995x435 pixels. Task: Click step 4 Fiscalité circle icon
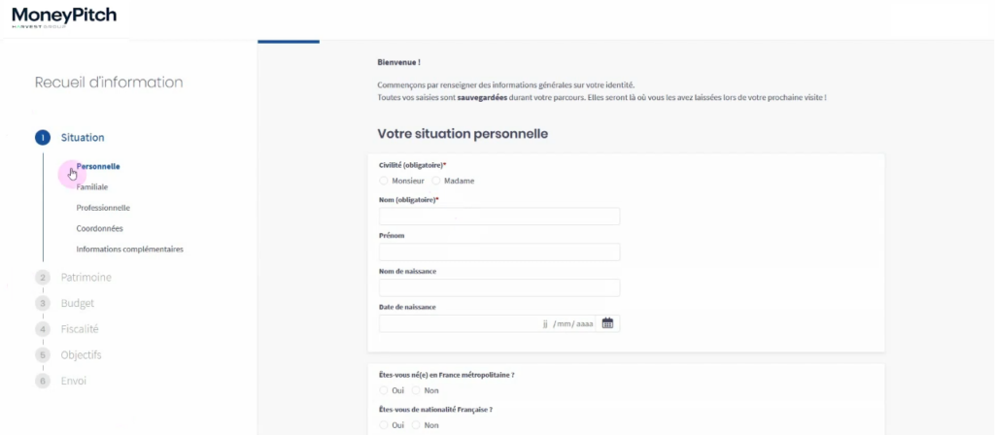(43, 329)
